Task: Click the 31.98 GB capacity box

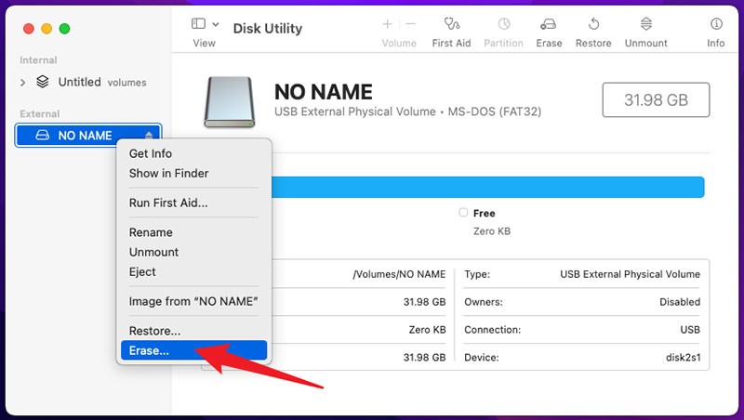Action: tap(656, 100)
